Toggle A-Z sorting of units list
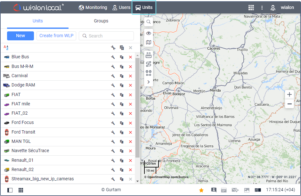 6,48
